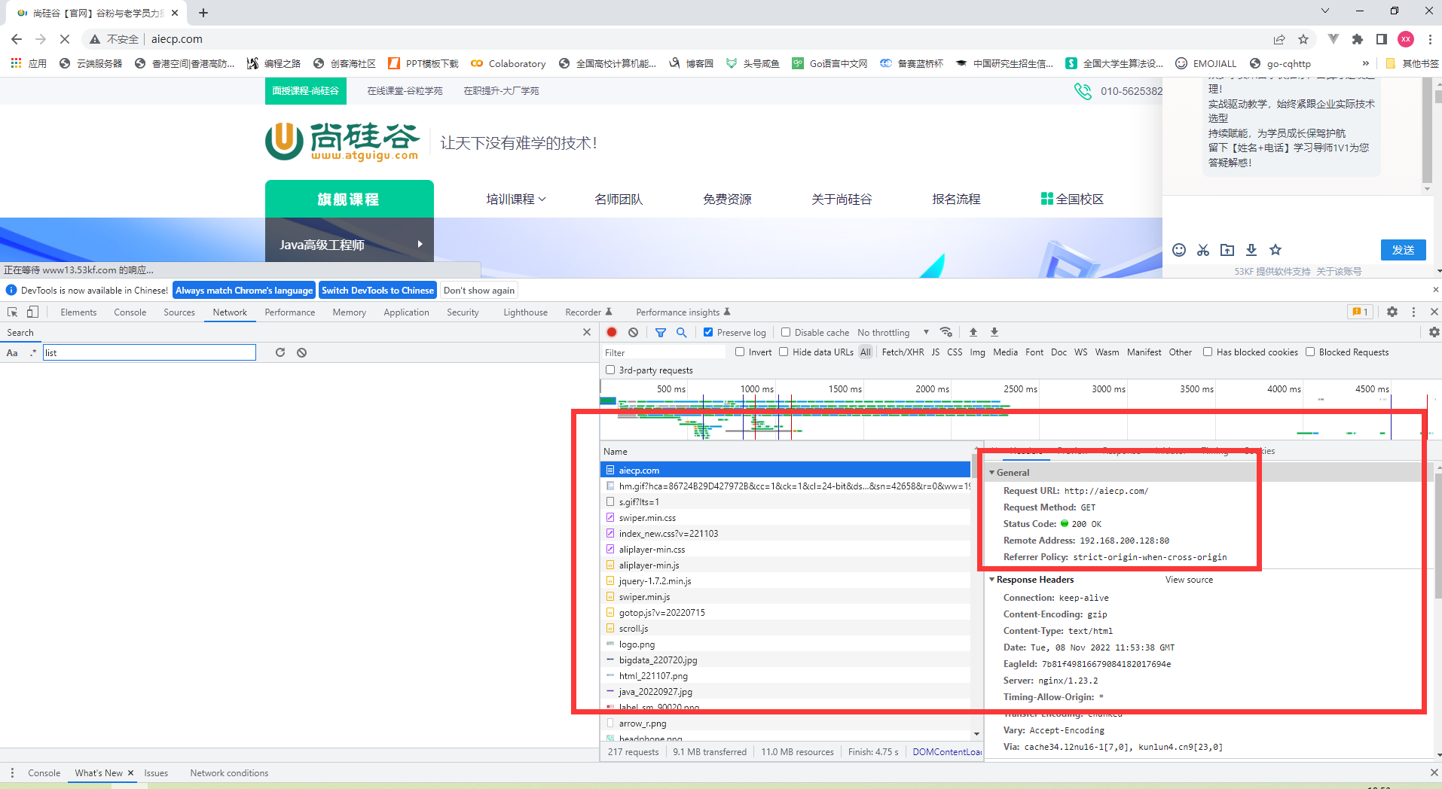The image size is (1442, 789).
Task: Toggle Preserve log checkbox
Action: [x=708, y=332]
